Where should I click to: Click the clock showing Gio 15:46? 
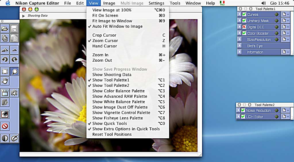(280, 3)
